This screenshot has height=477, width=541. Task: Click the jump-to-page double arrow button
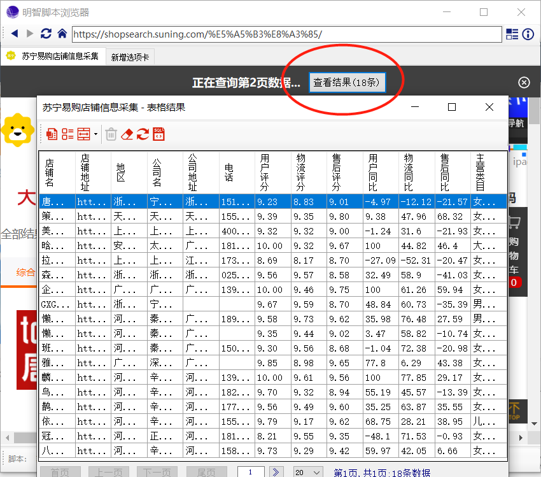276,472
